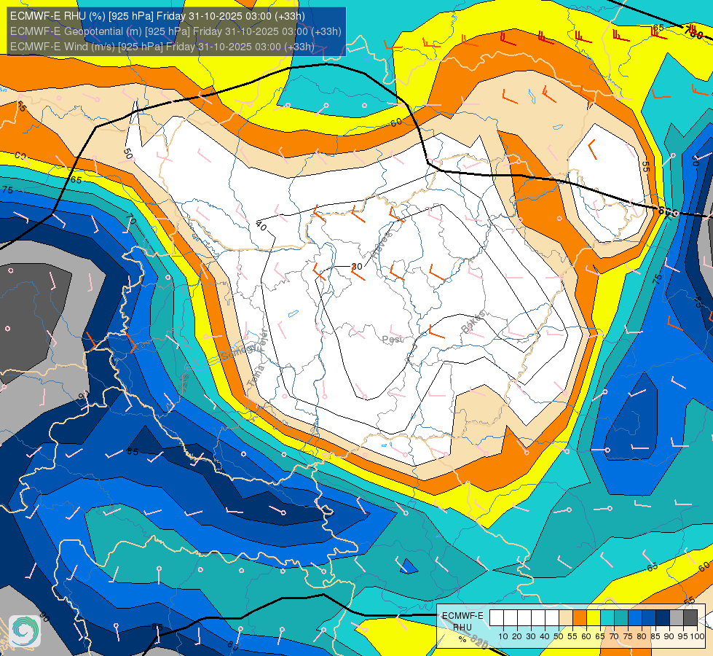Click the legend tick label 10

click(503, 636)
